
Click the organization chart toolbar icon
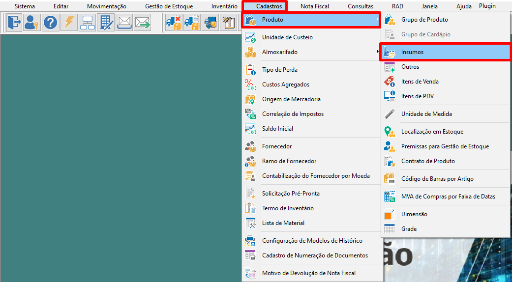[x=88, y=23]
